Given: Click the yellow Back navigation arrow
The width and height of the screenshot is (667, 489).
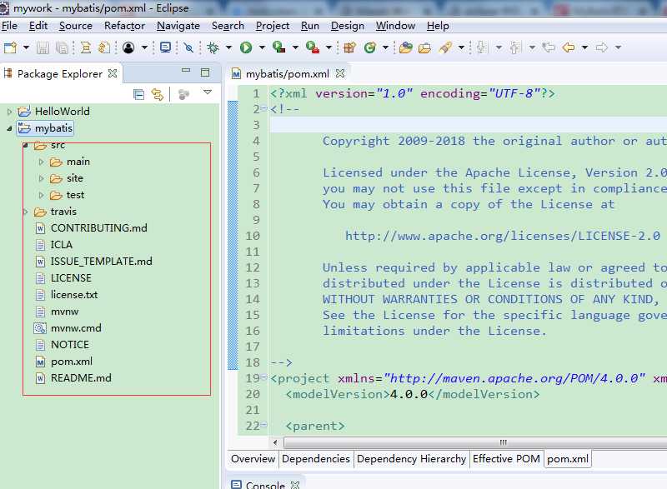Looking at the screenshot, I should pyautogui.click(x=569, y=47).
